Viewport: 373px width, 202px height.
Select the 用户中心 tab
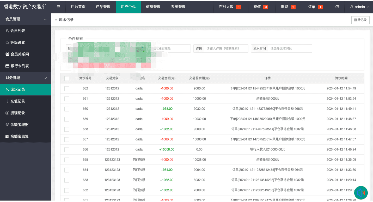[x=128, y=7]
